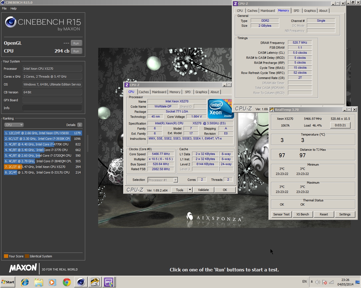This screenshot has height=288, width=361.
Task: Click the orange Your Score legend swatch
Action: [x=6, y=256]
